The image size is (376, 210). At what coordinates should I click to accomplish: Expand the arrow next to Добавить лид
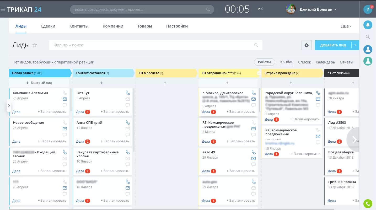356,45
